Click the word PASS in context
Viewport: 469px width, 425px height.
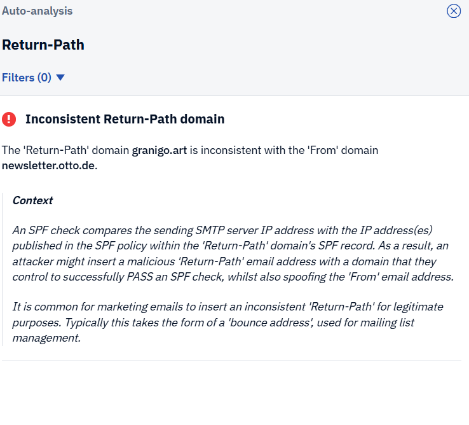point(140,277)
